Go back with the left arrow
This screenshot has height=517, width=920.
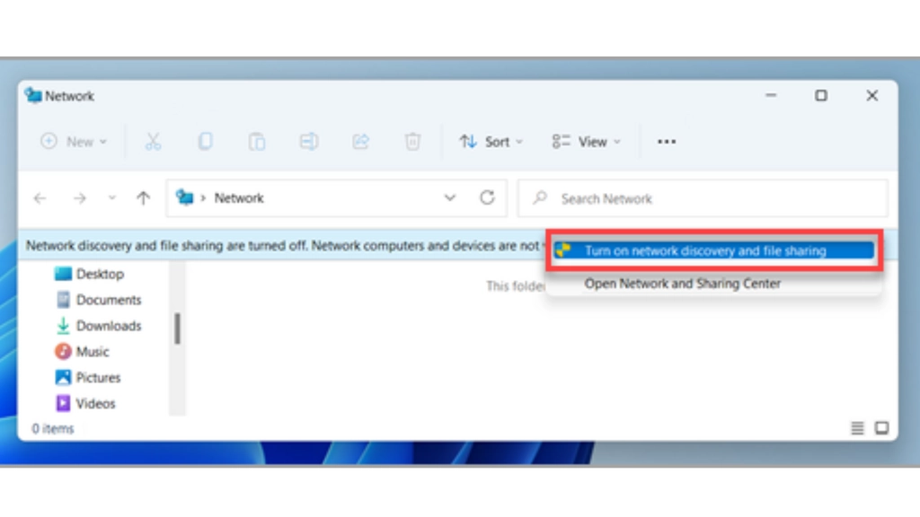coord(40,198)
